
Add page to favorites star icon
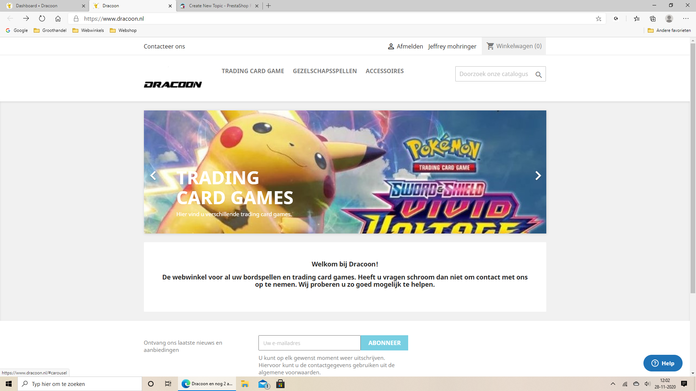pyautogui.click(x=598, y=18)
